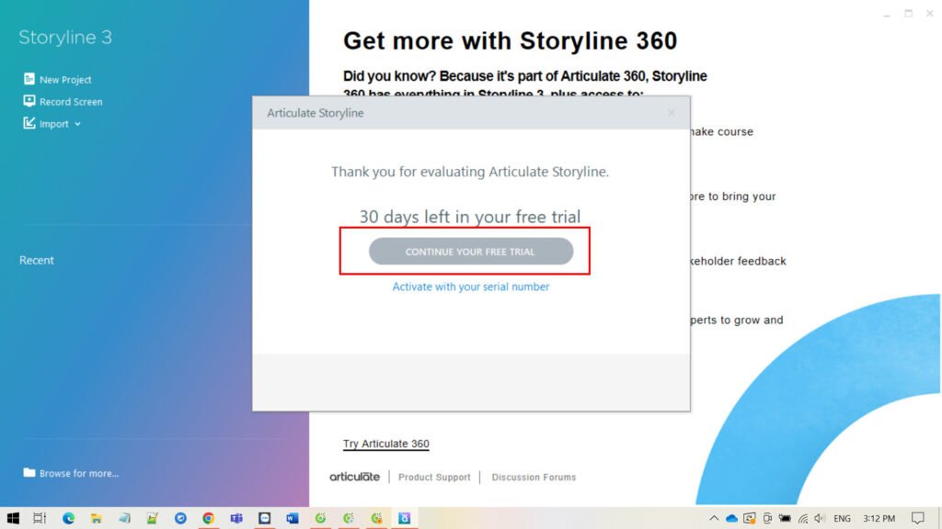Launch Microsoft Edge from taskbar

pos(68,518)
